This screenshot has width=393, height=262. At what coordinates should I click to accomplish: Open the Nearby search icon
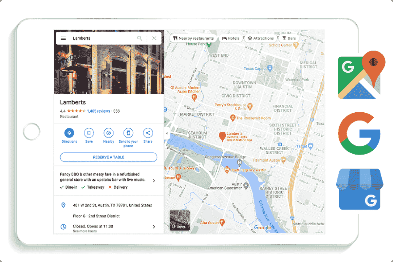(x=108, y=133)
